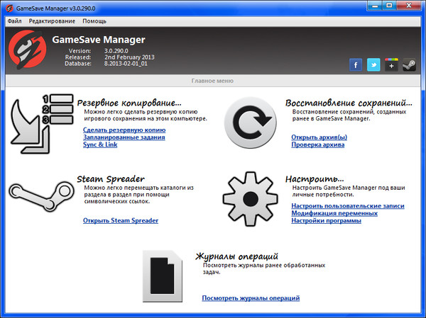Viewport: 426px width, 318px height.
Task: Click the Steam icon in header
Action: 409,65
